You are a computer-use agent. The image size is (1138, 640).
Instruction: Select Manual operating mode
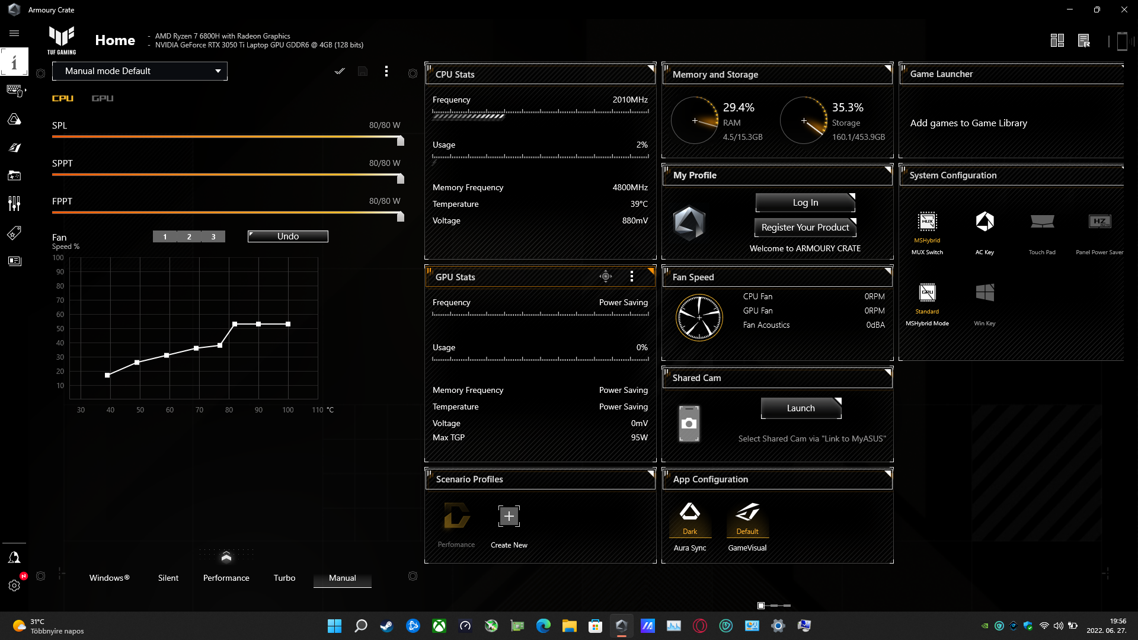tap(343, 578)
